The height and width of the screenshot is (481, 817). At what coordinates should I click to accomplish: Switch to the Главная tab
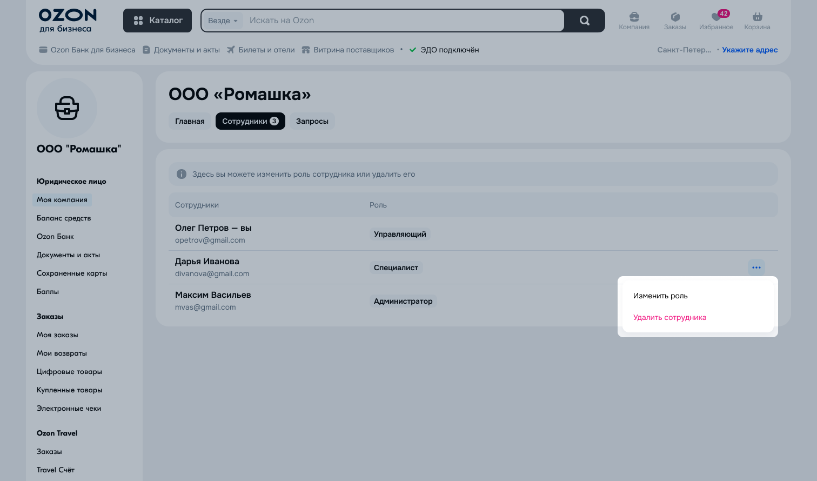[x=190, y=121]
